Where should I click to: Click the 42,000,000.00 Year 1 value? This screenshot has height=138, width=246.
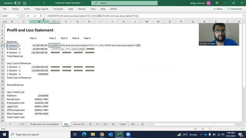pyautogui.click(x=40, y=45)
